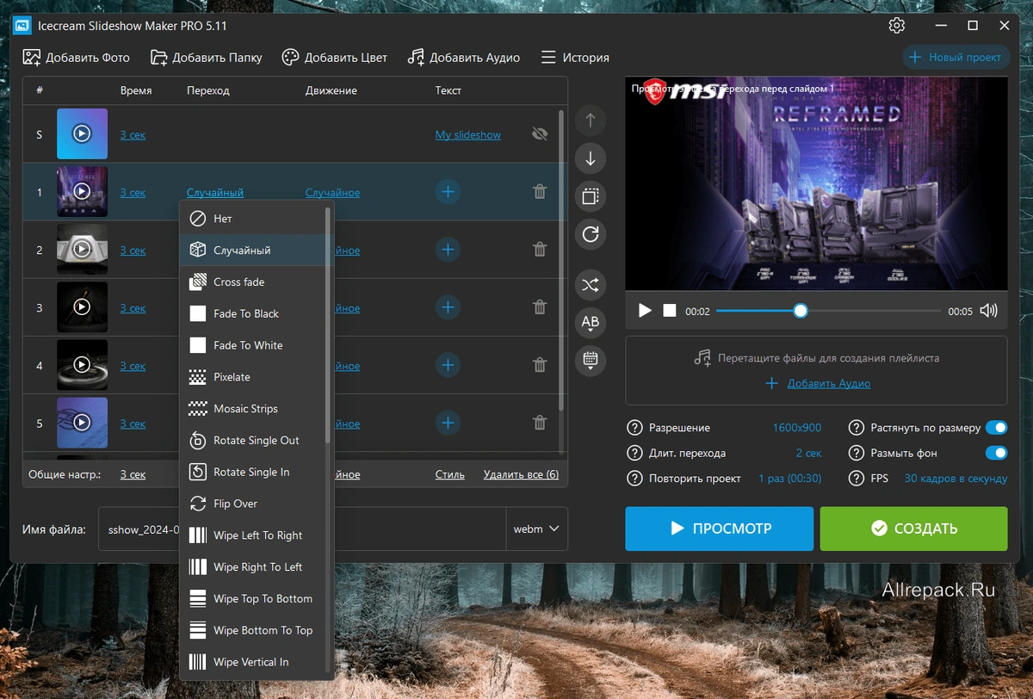Open Длит. перехода 2 сек dropdown

[808, 453]
